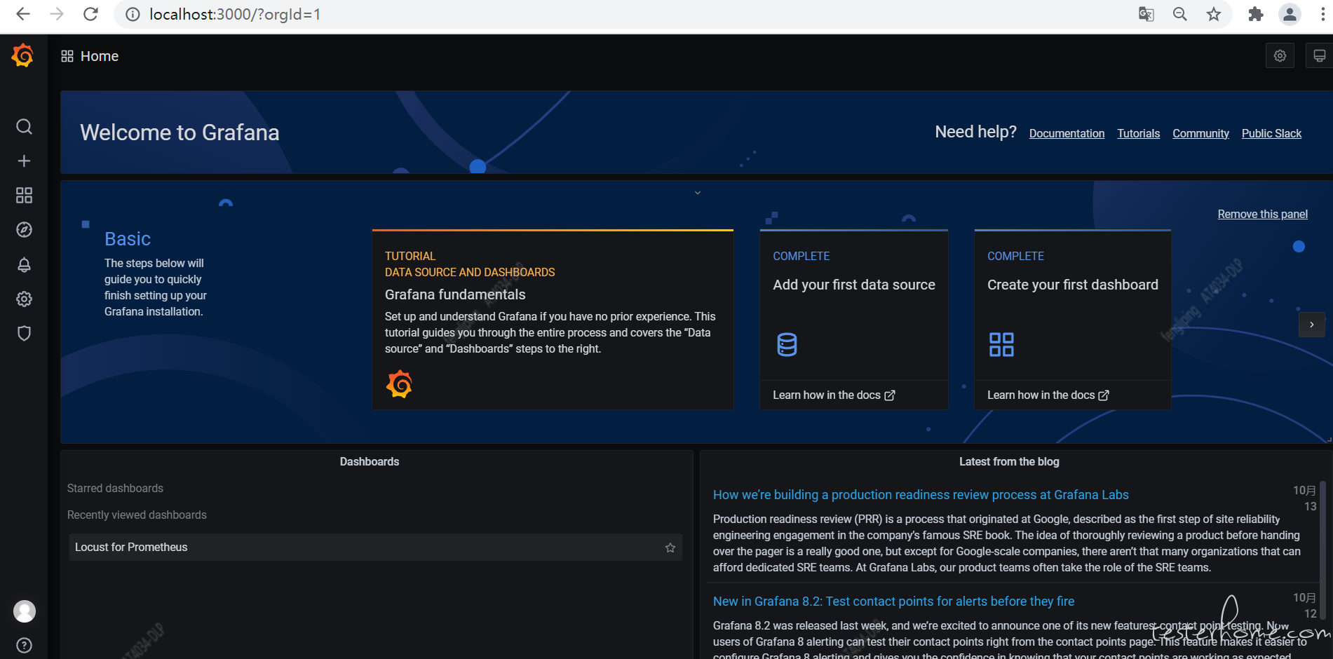Click Learn how in the docs under data source
This screenshot has width=1333, height=659.
click(x=834, y=395)
